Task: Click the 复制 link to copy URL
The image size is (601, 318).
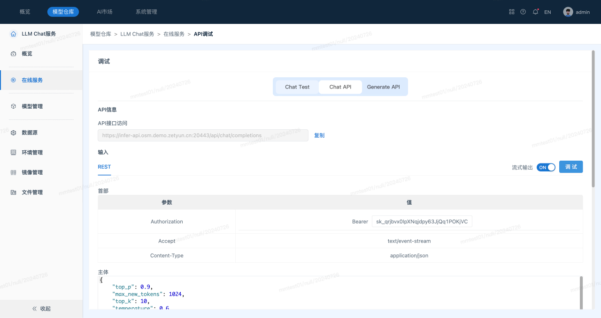Action: coord(319,135)
